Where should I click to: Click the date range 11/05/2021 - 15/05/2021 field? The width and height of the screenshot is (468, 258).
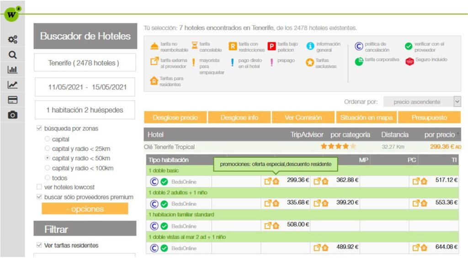tap(85, 87)
